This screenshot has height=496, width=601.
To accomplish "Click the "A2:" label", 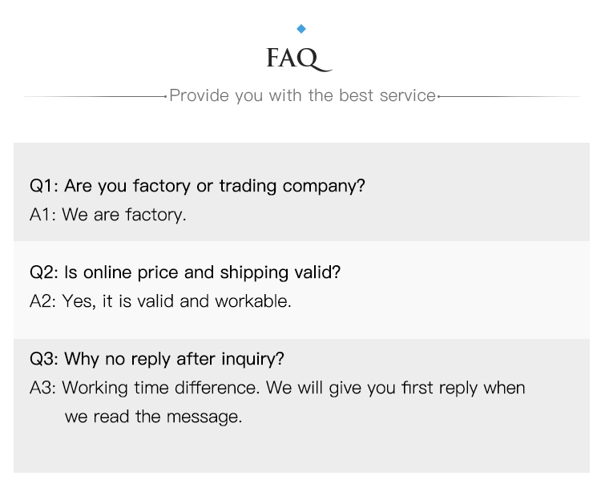I will pos(43,301).
